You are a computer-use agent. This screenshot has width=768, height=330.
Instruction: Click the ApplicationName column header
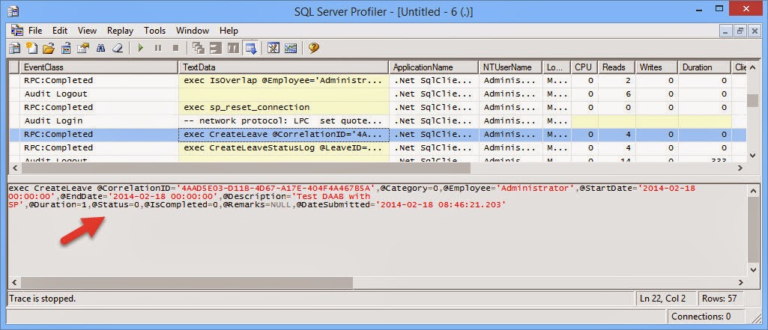(x=434, y=67)
